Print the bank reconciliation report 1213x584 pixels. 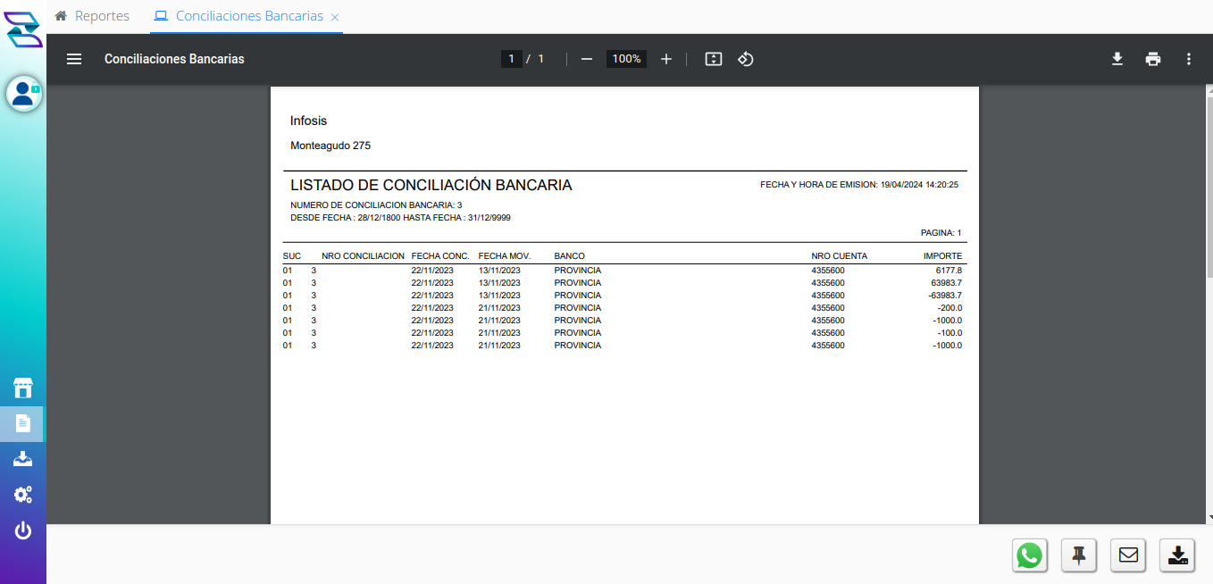(x=1153, y=59)
